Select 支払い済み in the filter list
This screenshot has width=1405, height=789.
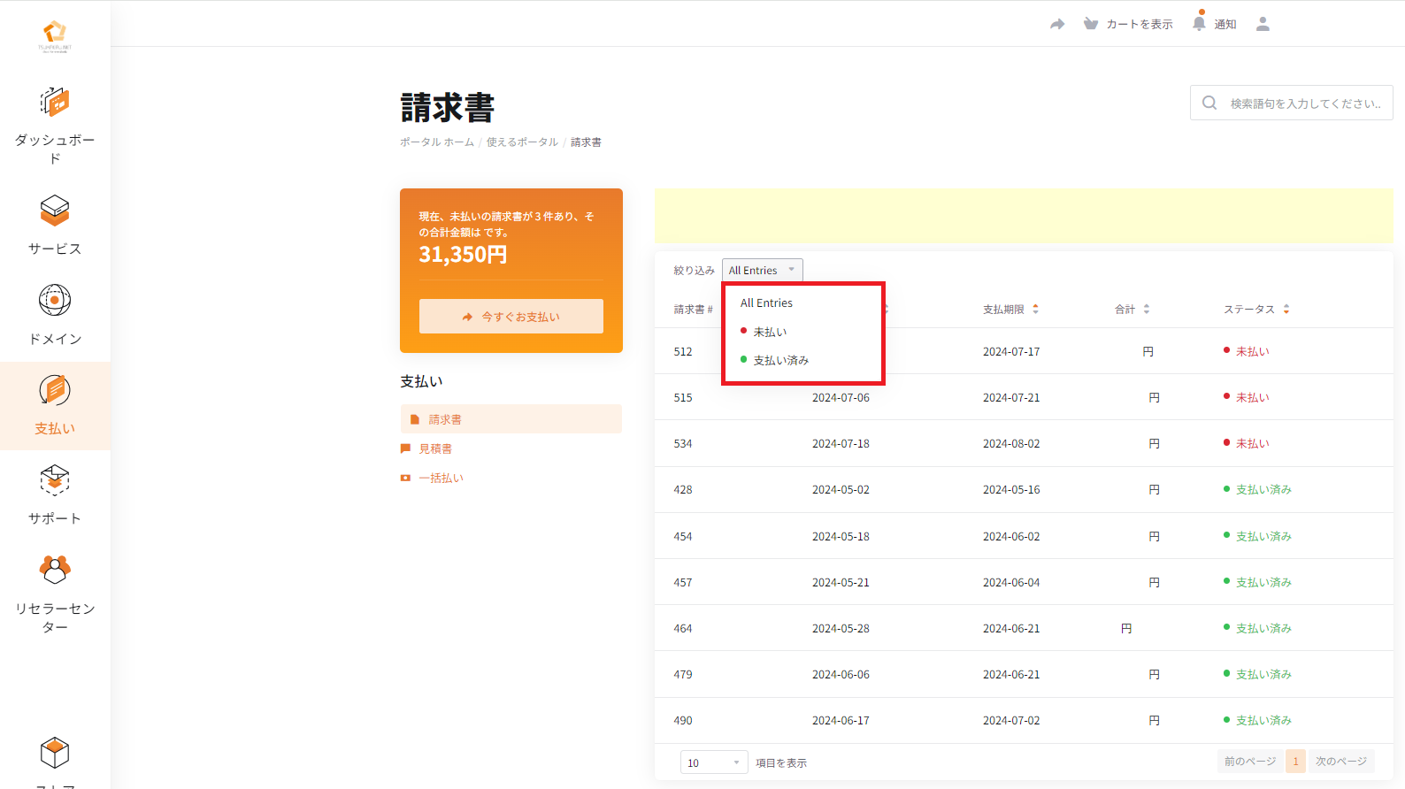(781, 360)
